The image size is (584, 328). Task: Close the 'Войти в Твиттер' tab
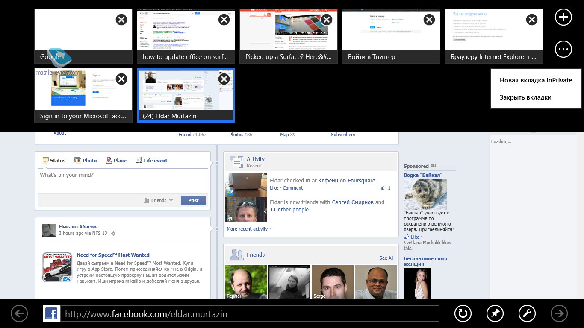[x=429, y=19]
